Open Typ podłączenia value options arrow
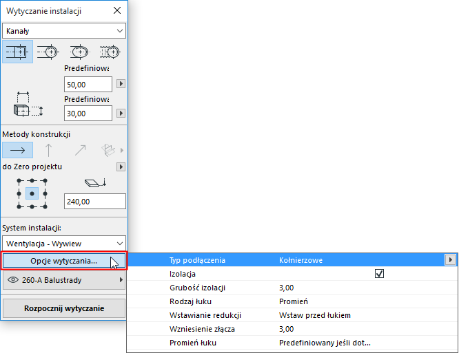The image size is (459, 353). click(x=450, y=259)
